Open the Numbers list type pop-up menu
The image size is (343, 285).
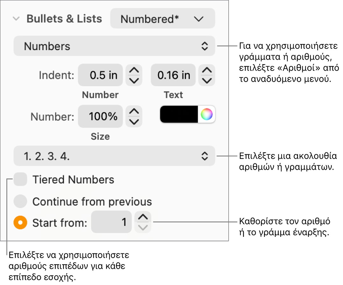pyautogui.click(x=114, y=46)
